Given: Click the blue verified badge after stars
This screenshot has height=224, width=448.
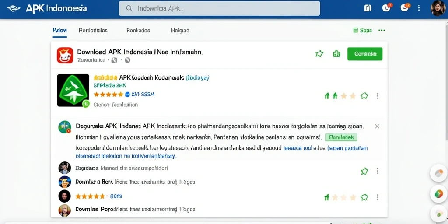Looking at the screenshot, I should 127,94.
